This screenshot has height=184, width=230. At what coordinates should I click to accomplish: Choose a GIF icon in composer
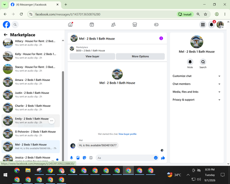(x=91, y=158)
